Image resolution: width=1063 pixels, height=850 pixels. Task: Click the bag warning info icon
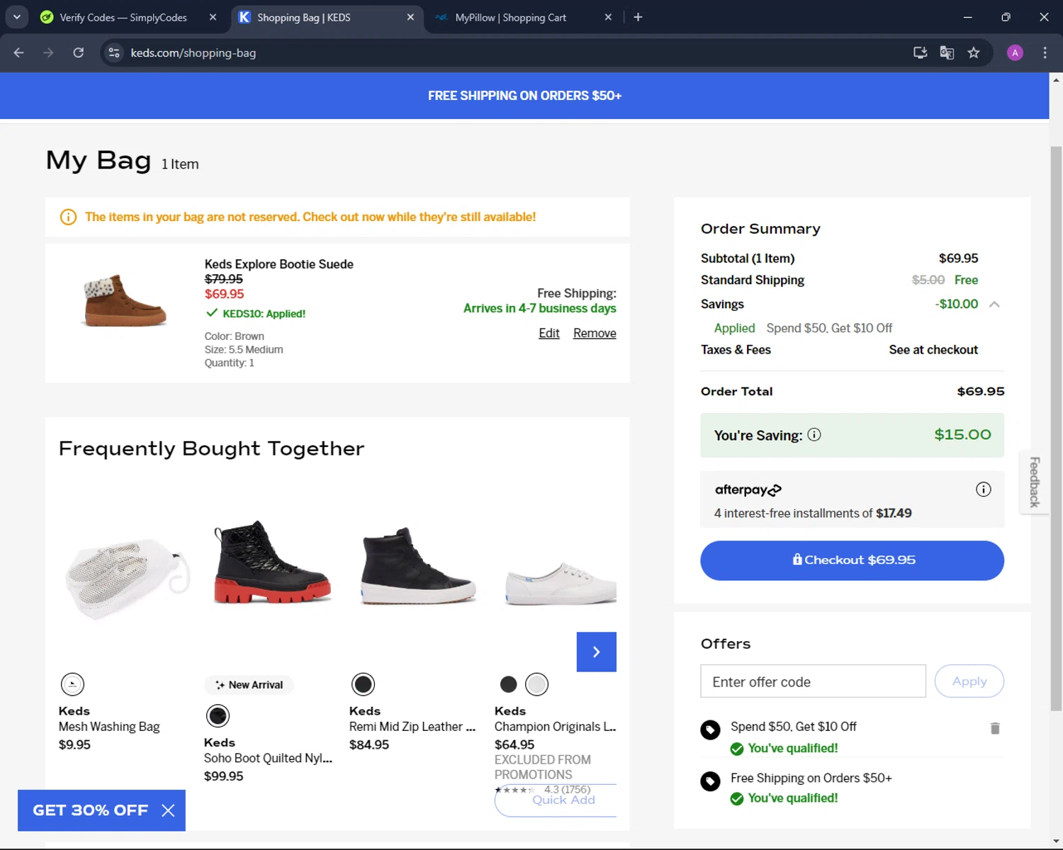(68, 217)
